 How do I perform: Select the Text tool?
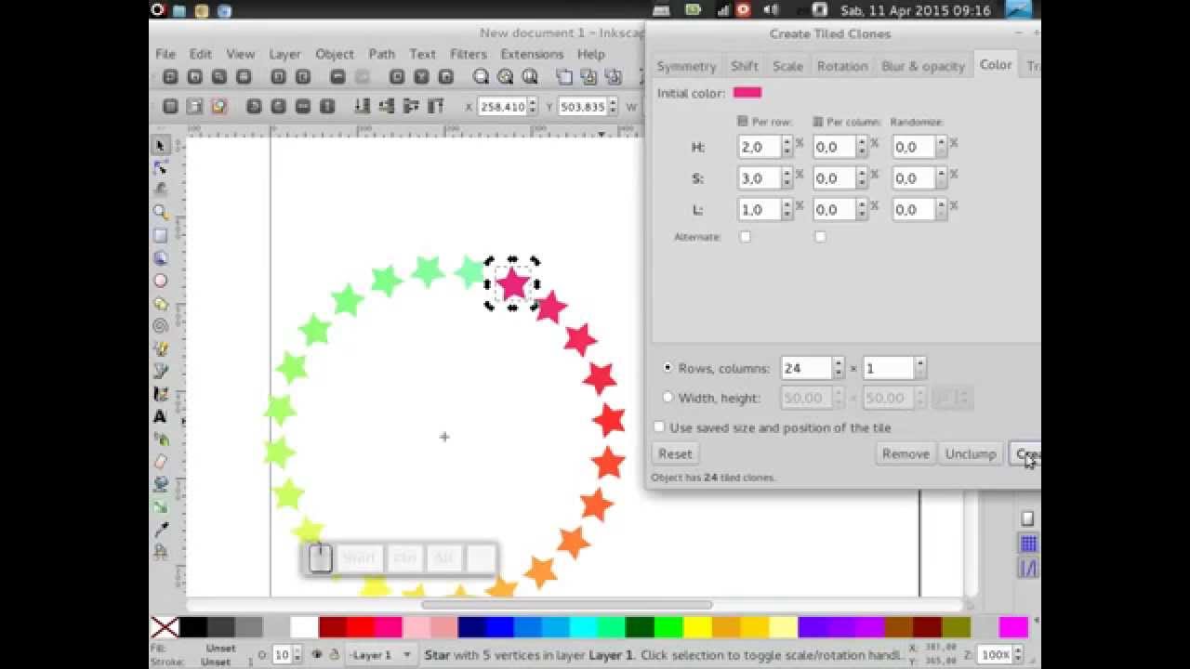(160, 416)
